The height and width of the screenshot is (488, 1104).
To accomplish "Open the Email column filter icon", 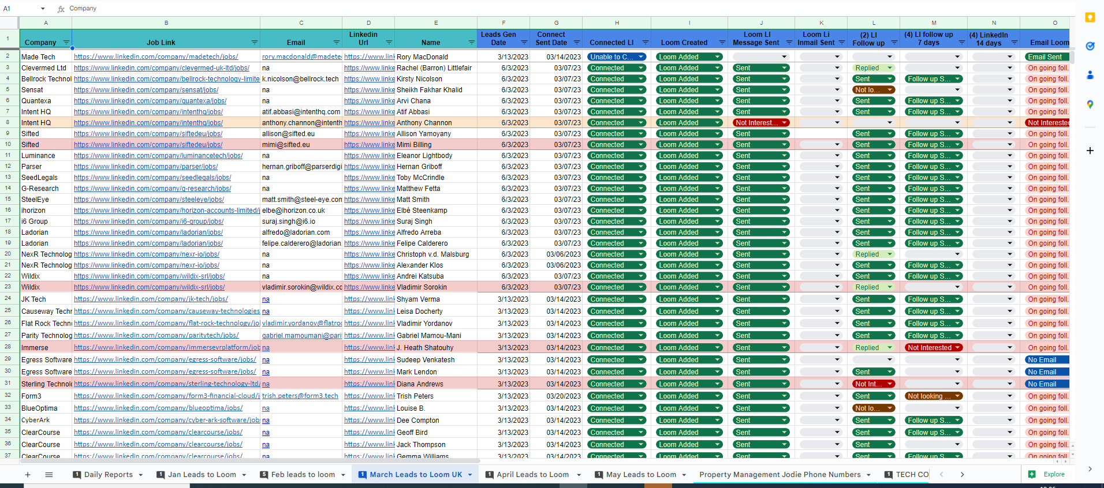I will click(337, 43).
